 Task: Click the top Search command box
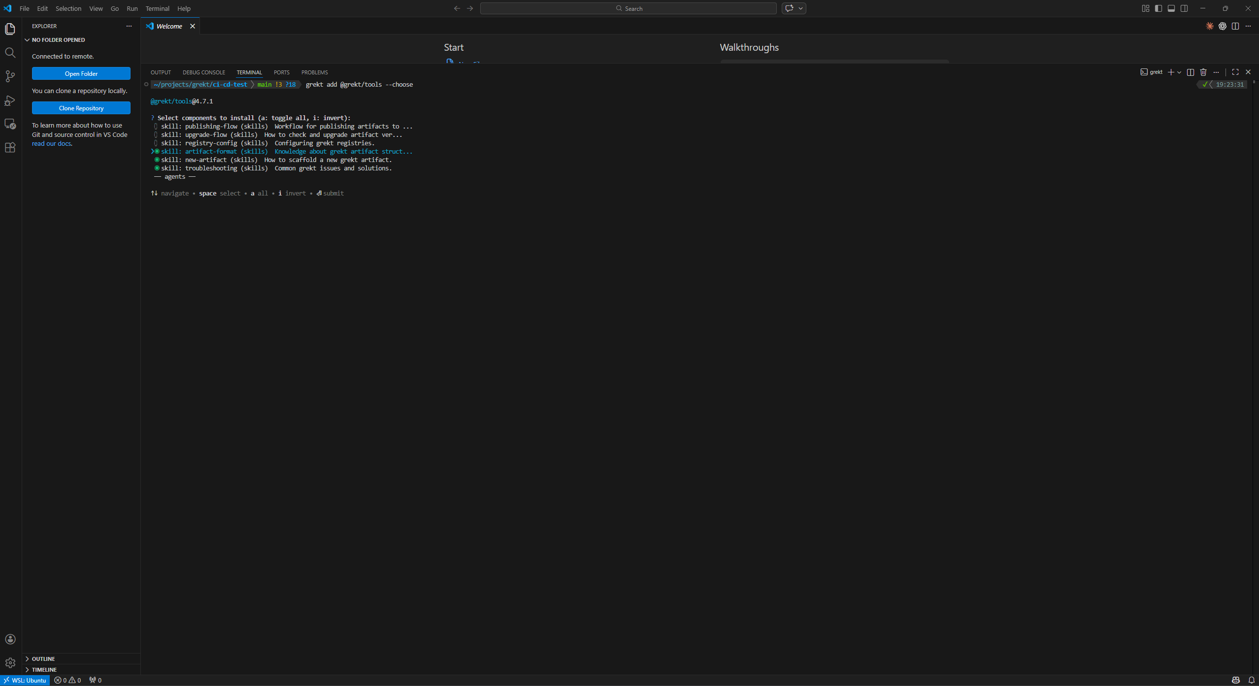point(628,8)
